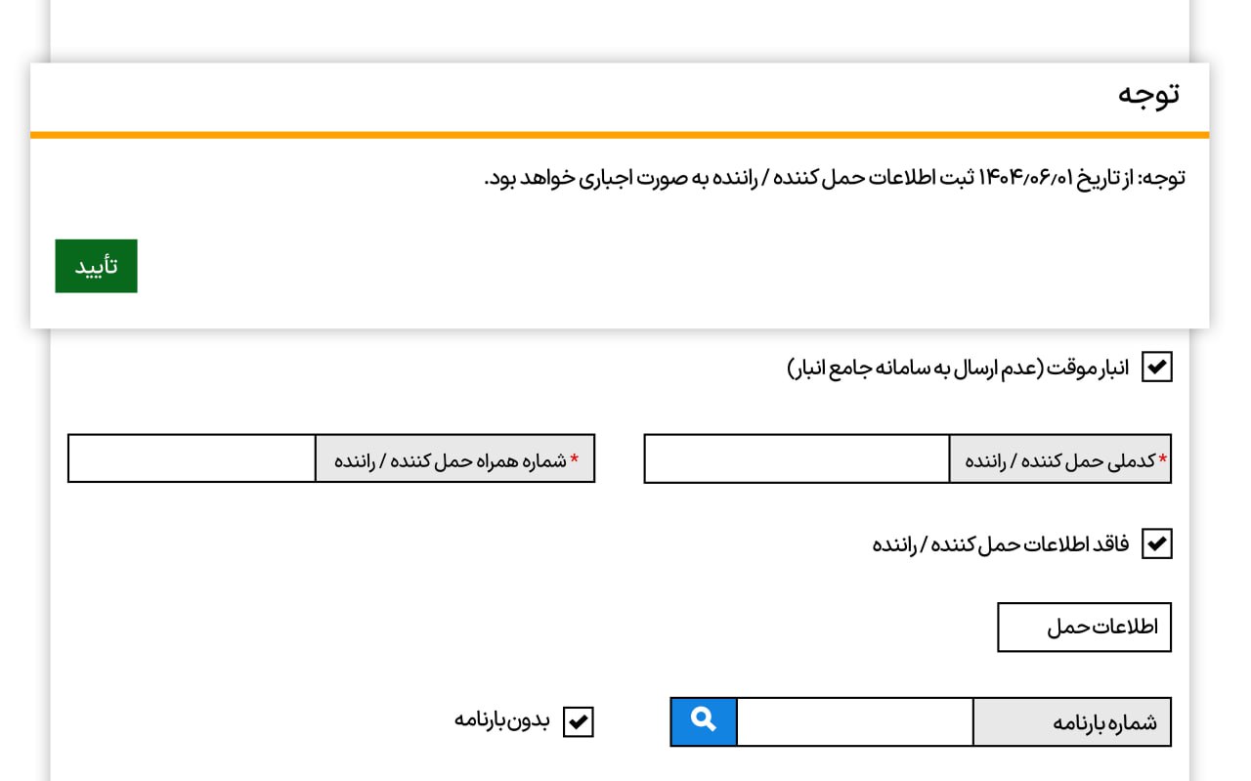
Task: Toggle the فاقد اطلاعات حمل کننده / راننده checkbox
Action: point(1157,543)
